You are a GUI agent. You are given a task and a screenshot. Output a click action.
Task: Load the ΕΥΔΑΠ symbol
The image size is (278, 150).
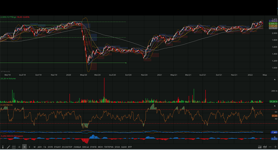tap(57, 147)
